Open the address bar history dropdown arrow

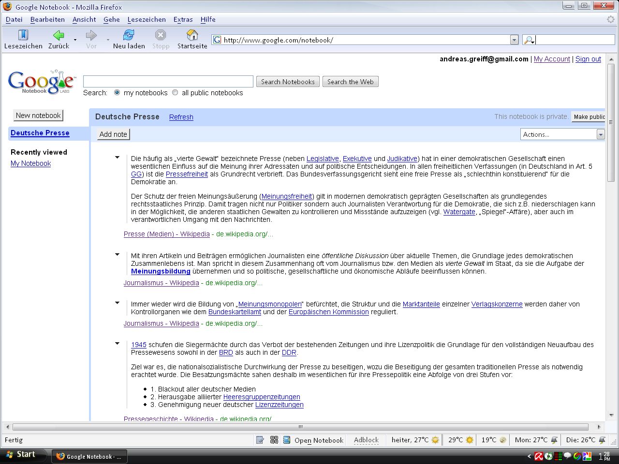pos(514,40)
